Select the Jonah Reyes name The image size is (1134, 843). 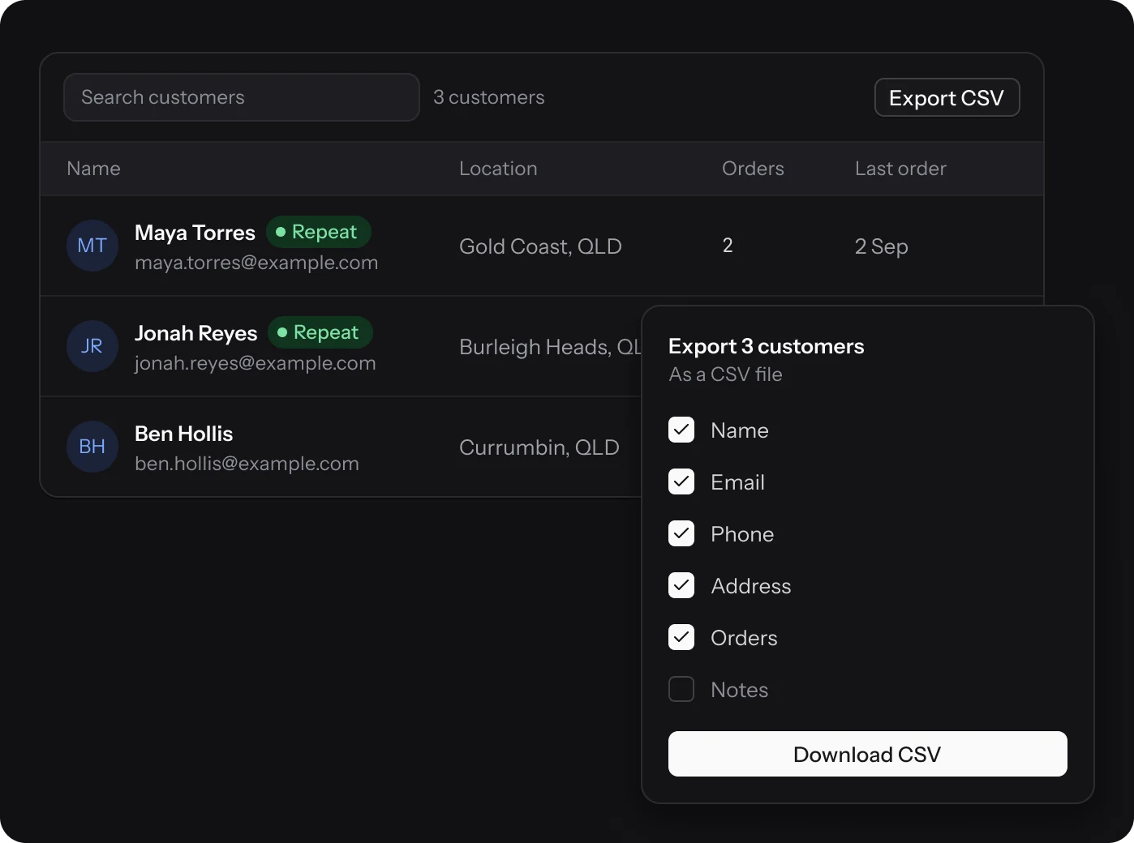[195, 333]
